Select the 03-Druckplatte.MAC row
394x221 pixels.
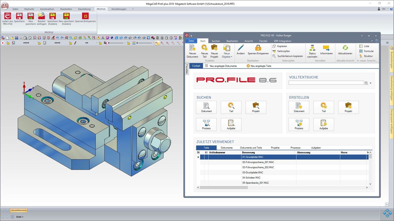252,172
